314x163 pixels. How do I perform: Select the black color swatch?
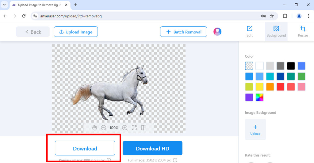click(291, 66)
